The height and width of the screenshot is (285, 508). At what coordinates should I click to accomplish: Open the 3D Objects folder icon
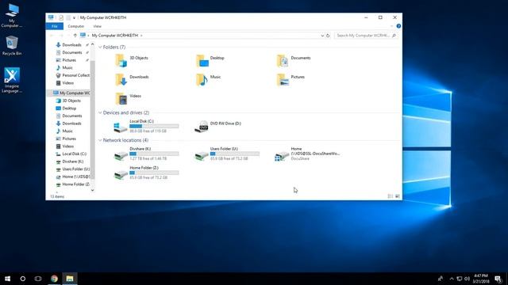[121, 60]
